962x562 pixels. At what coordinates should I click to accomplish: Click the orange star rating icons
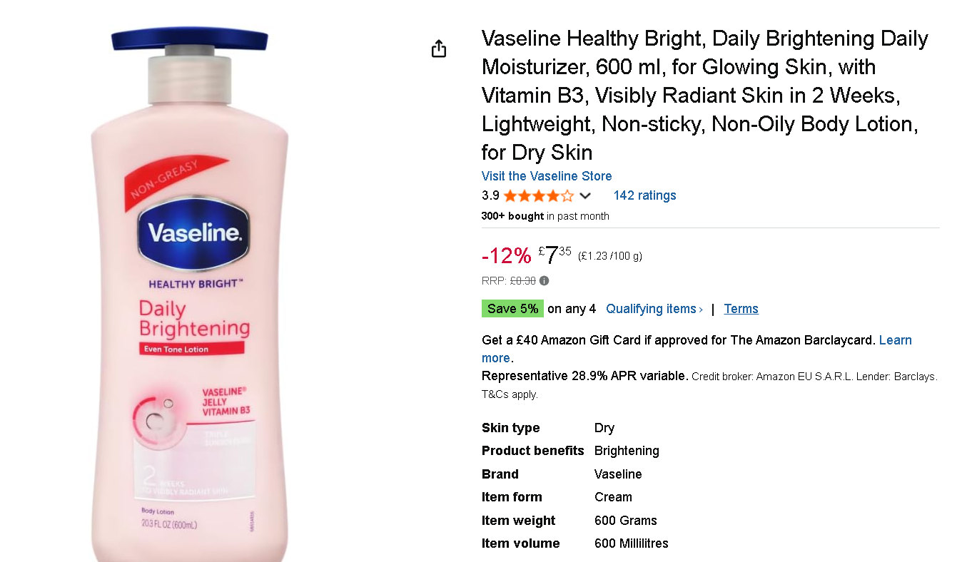(x=539, y=195)
